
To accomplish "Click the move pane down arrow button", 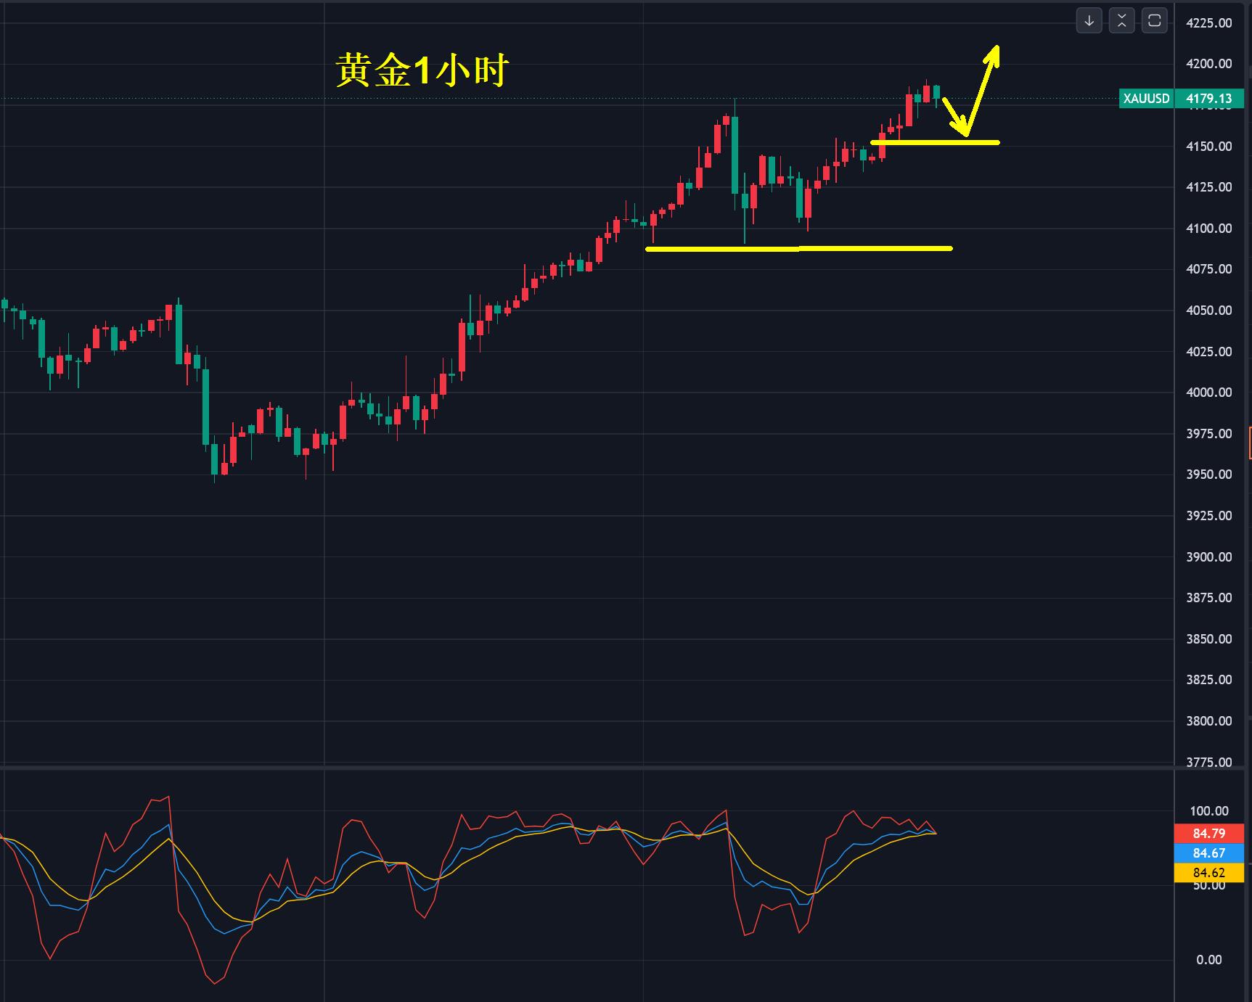I will (1089, 21).
